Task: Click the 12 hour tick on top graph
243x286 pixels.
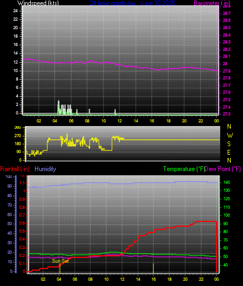Action: (120, 121)
